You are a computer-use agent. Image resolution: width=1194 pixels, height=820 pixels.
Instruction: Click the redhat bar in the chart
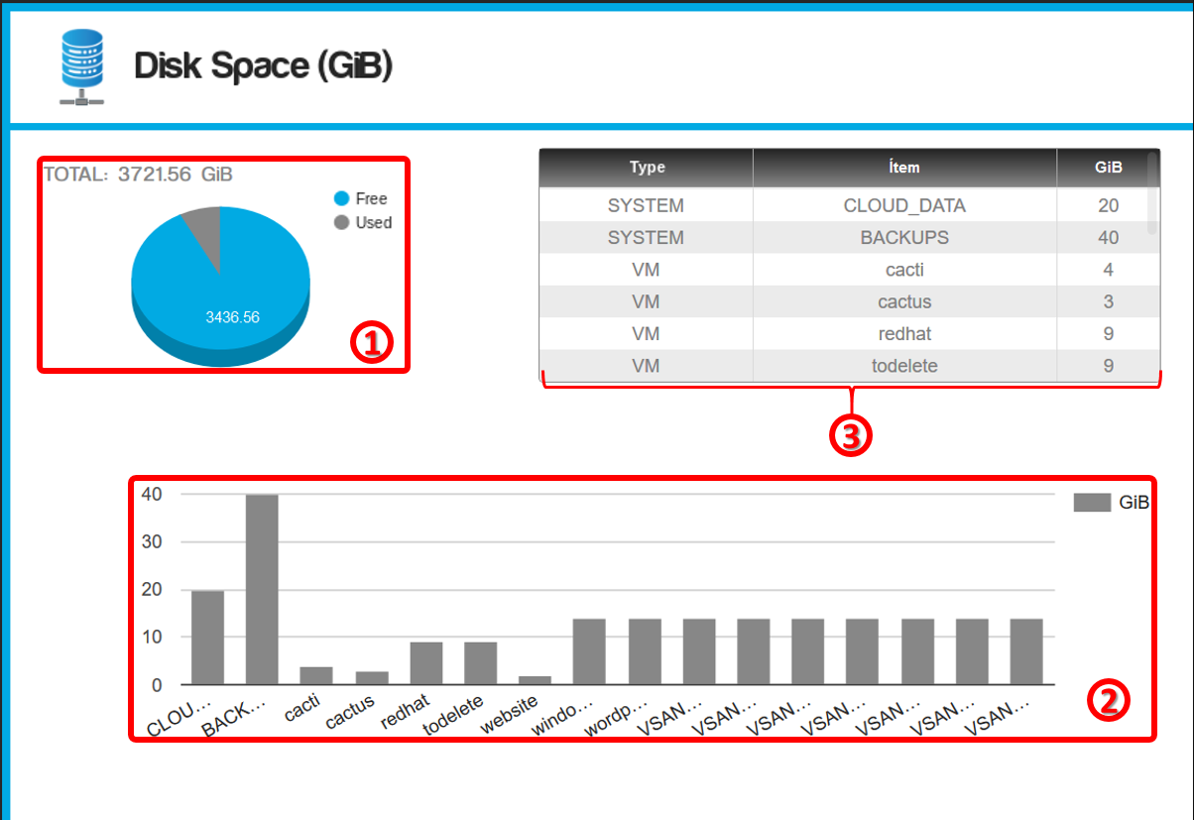click(426, 663)
